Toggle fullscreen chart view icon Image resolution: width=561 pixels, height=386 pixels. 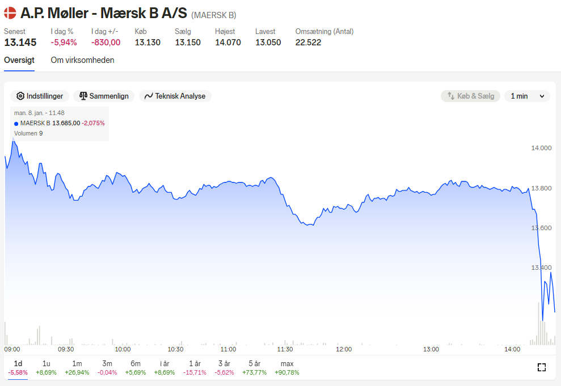coord(542,367)
